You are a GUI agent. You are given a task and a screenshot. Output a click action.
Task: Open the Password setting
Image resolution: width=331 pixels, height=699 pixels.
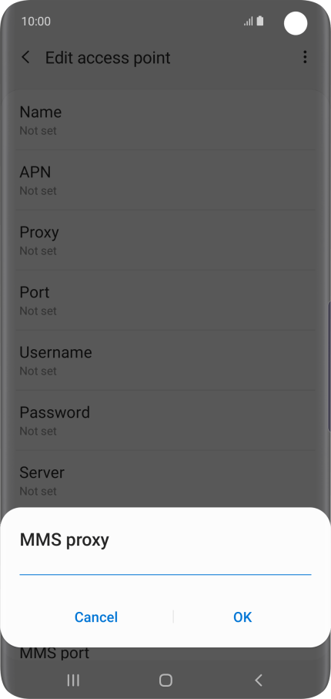tap(165, 420)
